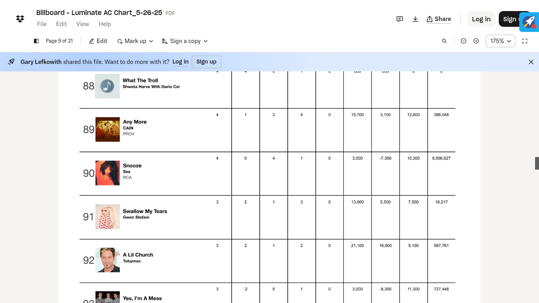Toggle the sidebar thumbnails panel icon
Viewport: 539px width, 303px height.
click(x=36, y=41)
